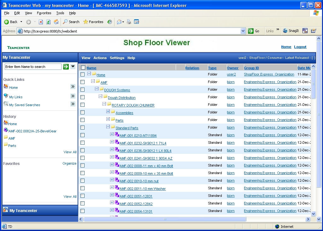Click the IE History clock icon
Screen dimensions: 323x231
coord(109,22)
